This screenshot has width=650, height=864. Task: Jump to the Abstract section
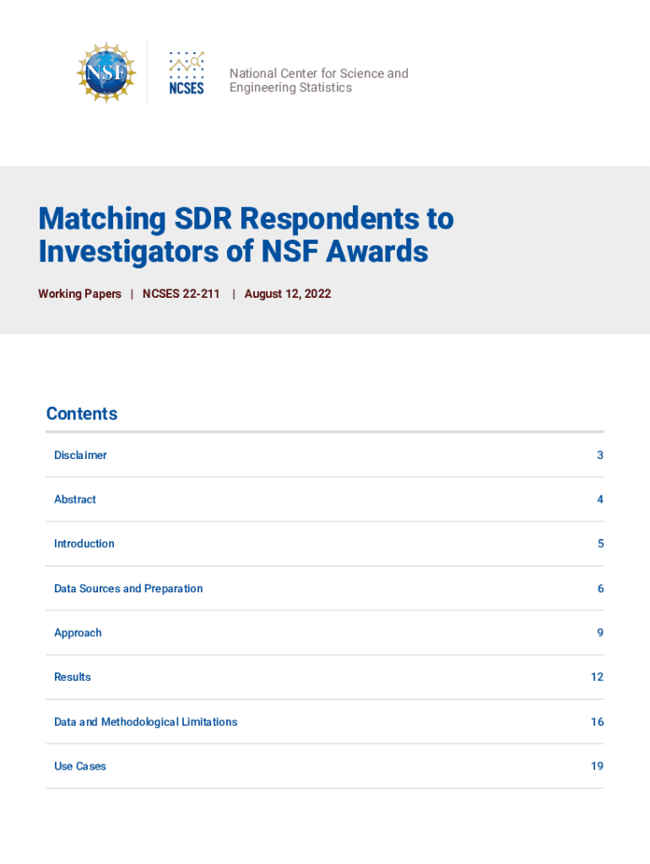[75, 499]
